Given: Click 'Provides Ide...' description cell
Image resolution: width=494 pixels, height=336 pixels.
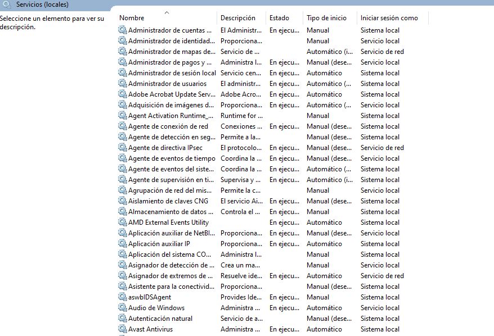Looking at the screenshot, I should point(241,297).
